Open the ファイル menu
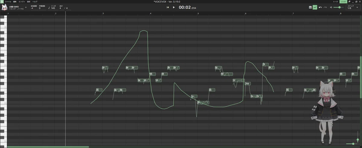 tap(8, 2)
